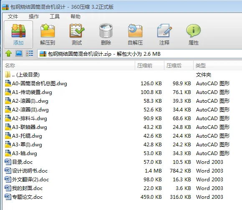Click the 文件夹 type cell

pyautogui.click(x=204, y=75)
